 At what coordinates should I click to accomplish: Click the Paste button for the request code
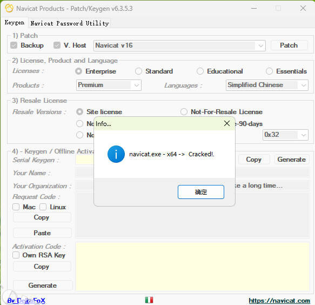42,233
